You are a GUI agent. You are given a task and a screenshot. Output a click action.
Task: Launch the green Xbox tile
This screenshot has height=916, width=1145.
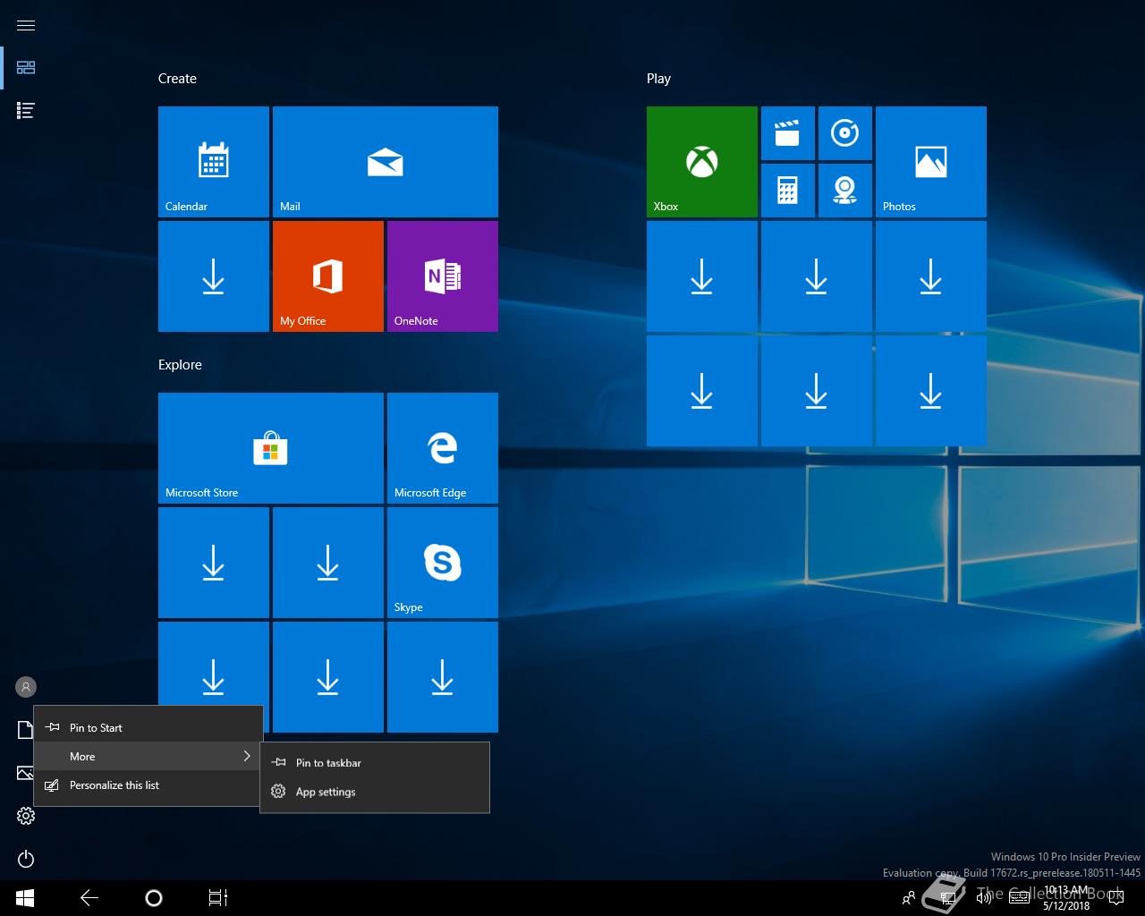(x=702, y=162)
